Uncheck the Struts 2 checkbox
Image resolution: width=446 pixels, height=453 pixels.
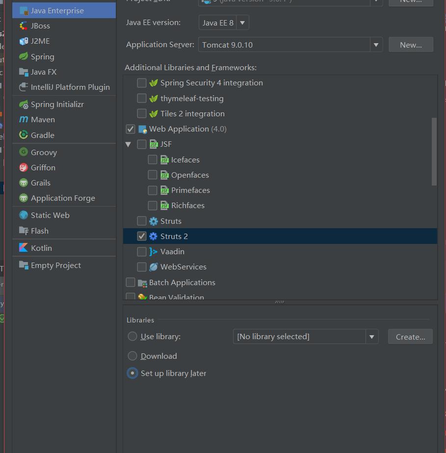tap(141, 236)
